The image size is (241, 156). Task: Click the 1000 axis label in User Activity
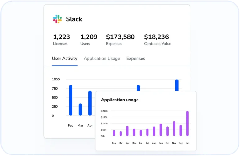[56, 80]
